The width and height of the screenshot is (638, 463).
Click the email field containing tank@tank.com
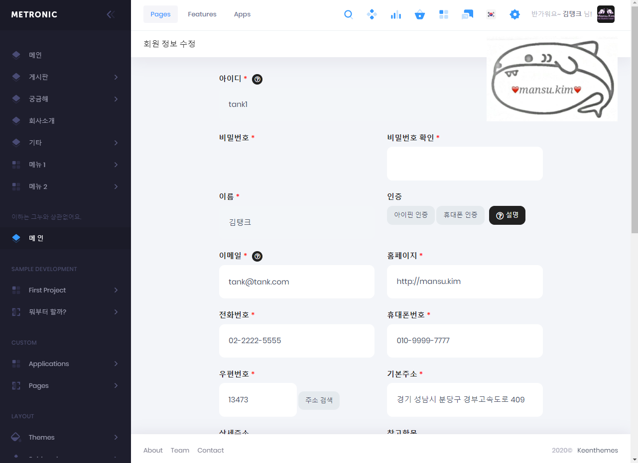pyautogui.click(x=297, y=281)
